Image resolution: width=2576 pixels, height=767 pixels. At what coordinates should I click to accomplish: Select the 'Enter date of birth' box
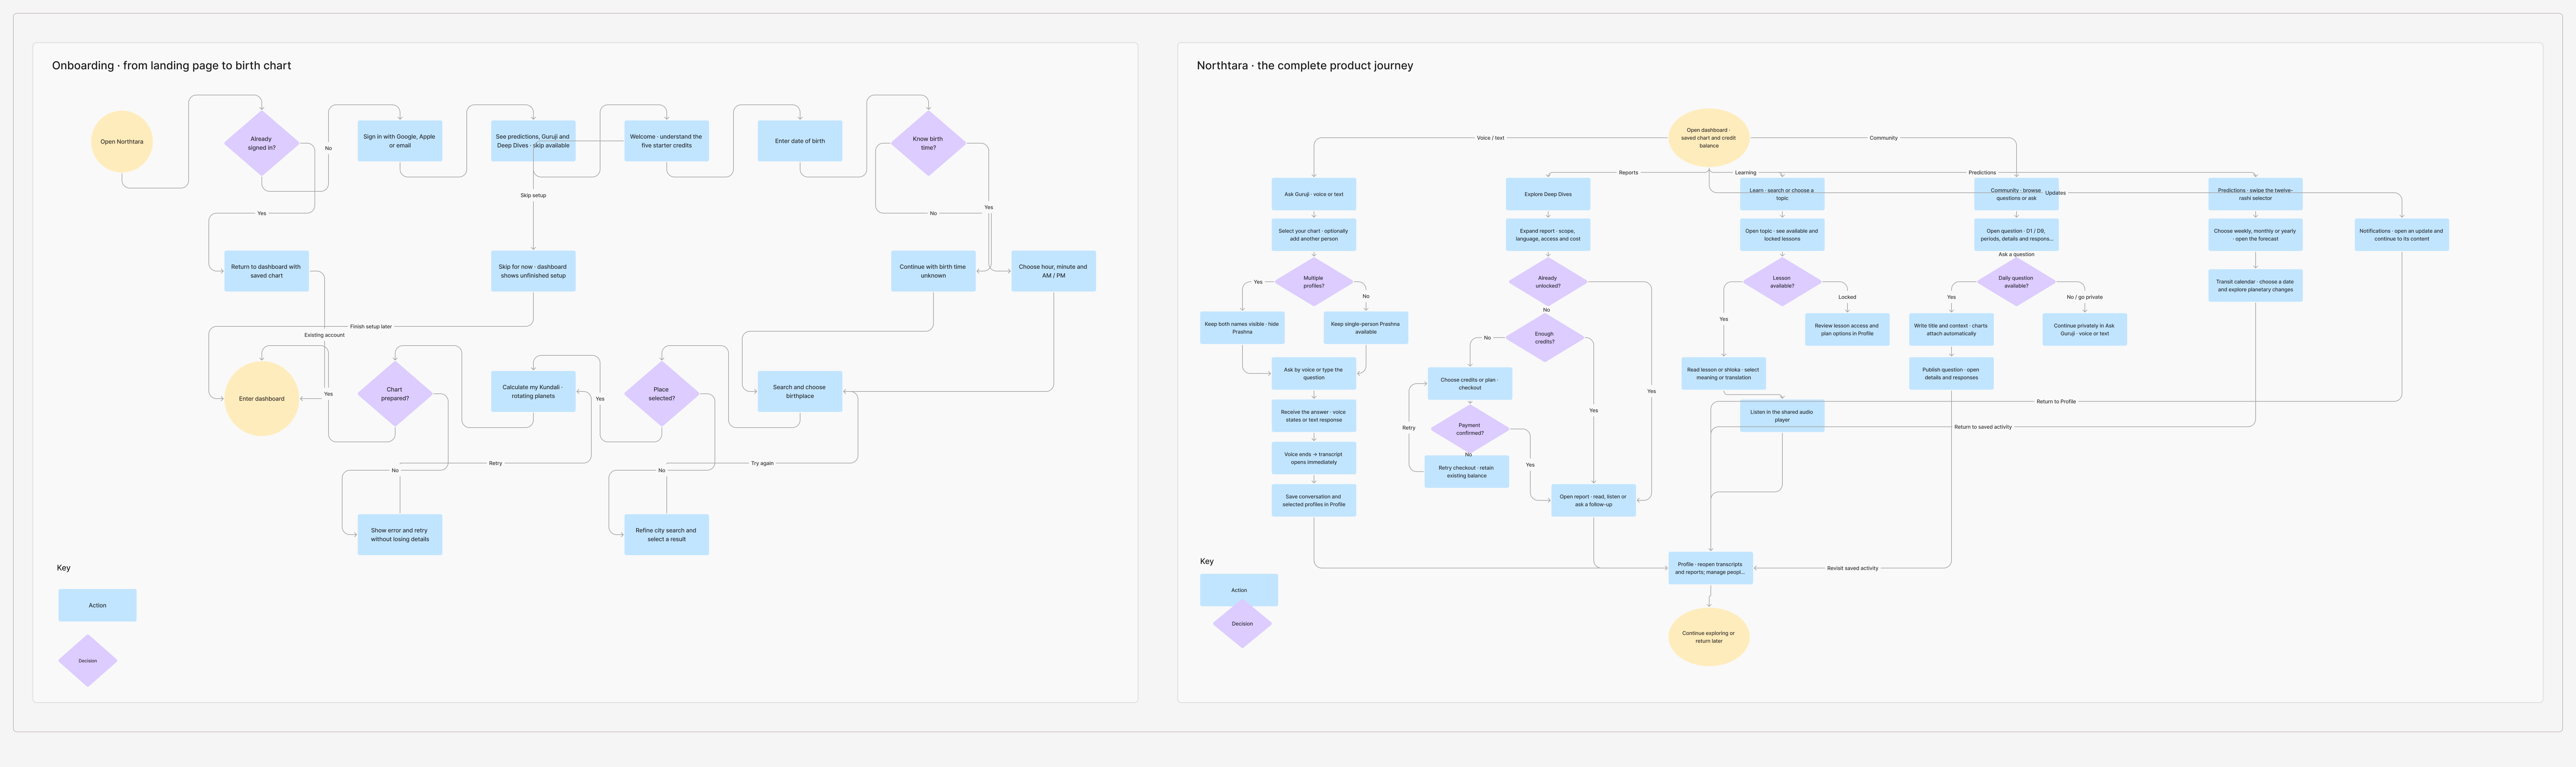800,141
